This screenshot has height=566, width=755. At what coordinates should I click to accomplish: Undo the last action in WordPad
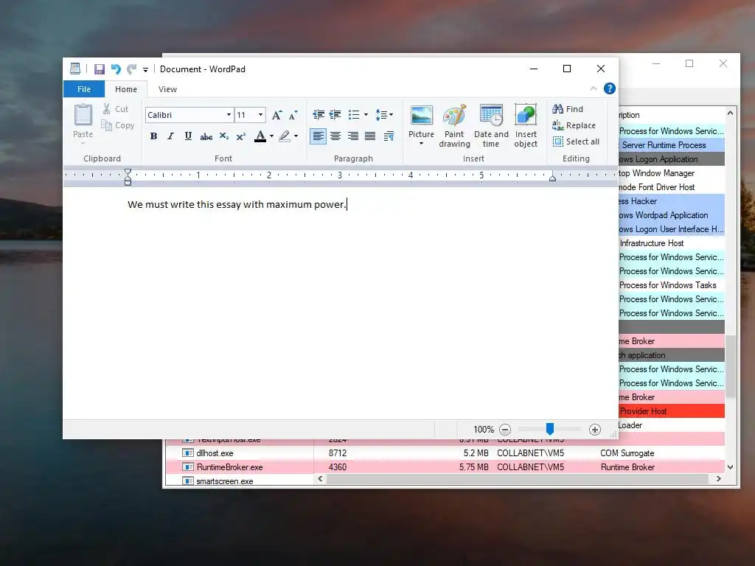tap(116, 69)
